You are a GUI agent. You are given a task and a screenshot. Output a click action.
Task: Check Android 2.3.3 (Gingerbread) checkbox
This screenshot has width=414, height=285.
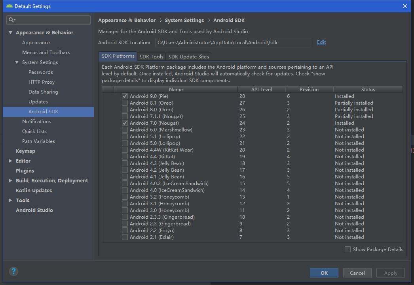coord(125,217)
